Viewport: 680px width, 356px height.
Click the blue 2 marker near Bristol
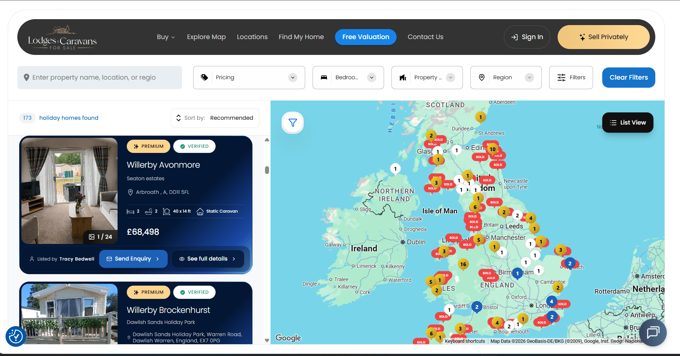[477, 307]
